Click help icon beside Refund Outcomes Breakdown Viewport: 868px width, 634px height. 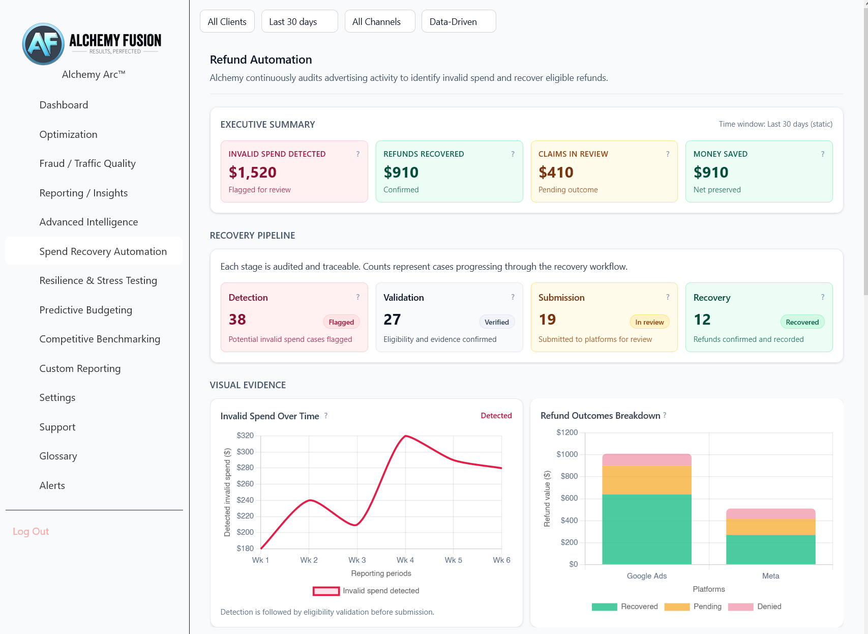pyautogui.click(x=665, y=416)
